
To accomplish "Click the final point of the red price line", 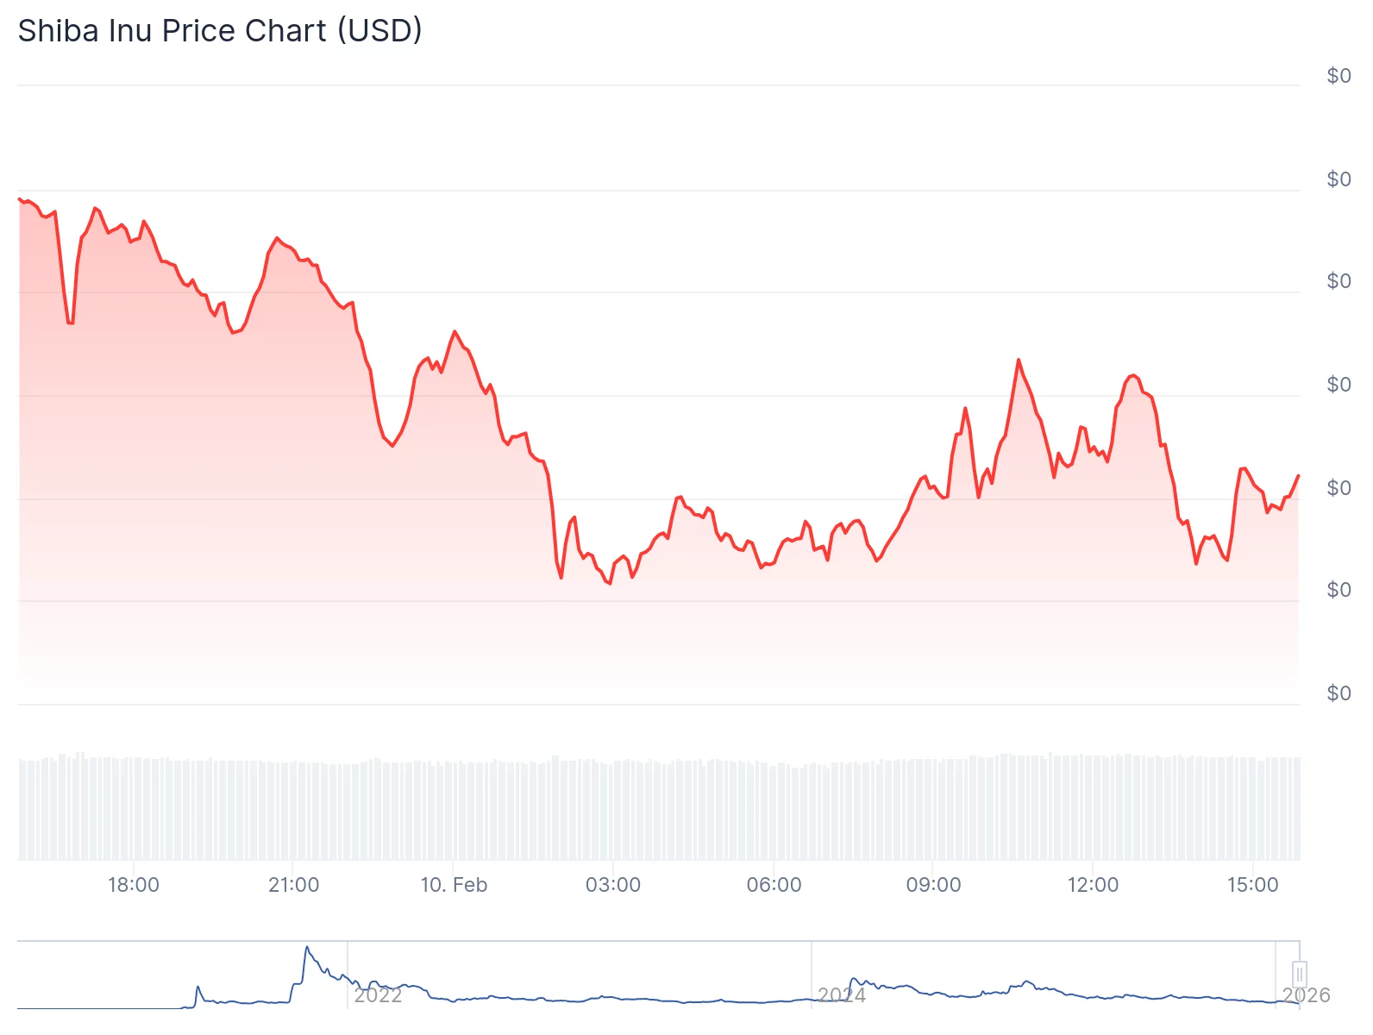I will click(x=1298, y=476).
